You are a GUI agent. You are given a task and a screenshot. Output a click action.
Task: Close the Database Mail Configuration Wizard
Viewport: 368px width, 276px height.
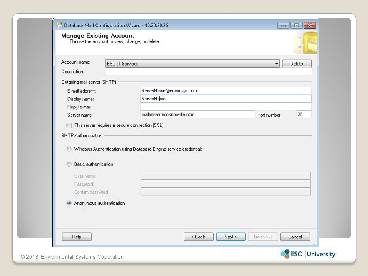point(310,25)
